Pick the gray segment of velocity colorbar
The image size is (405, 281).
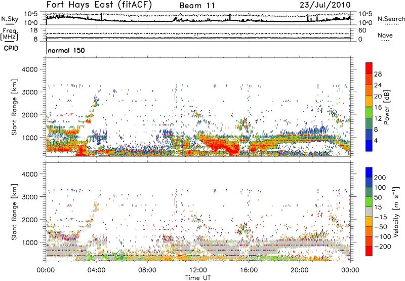point(369,212)
